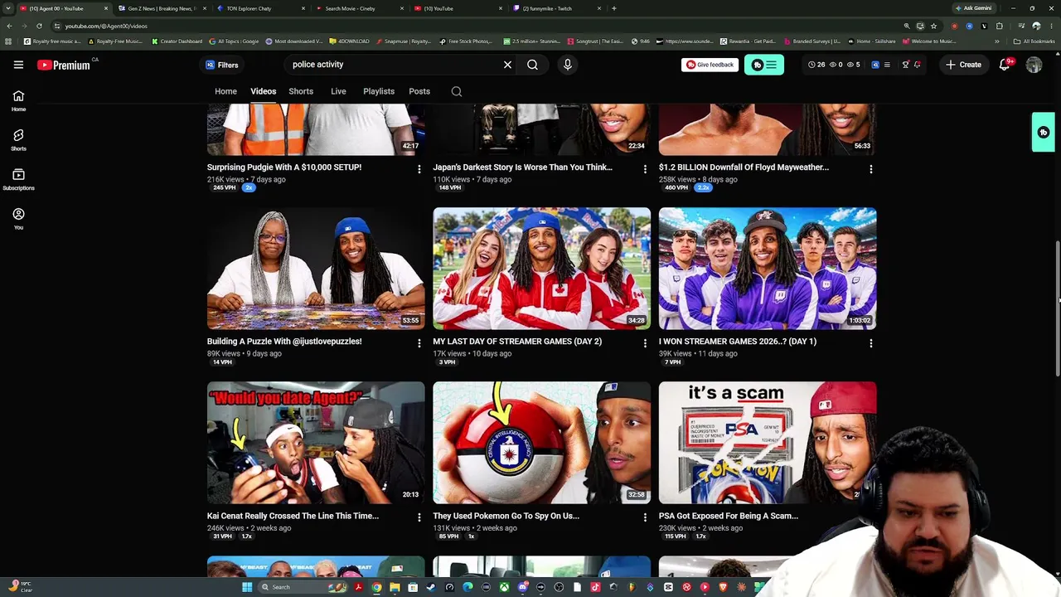Open options for Japan's Darkest Story video

coord(645,169)
